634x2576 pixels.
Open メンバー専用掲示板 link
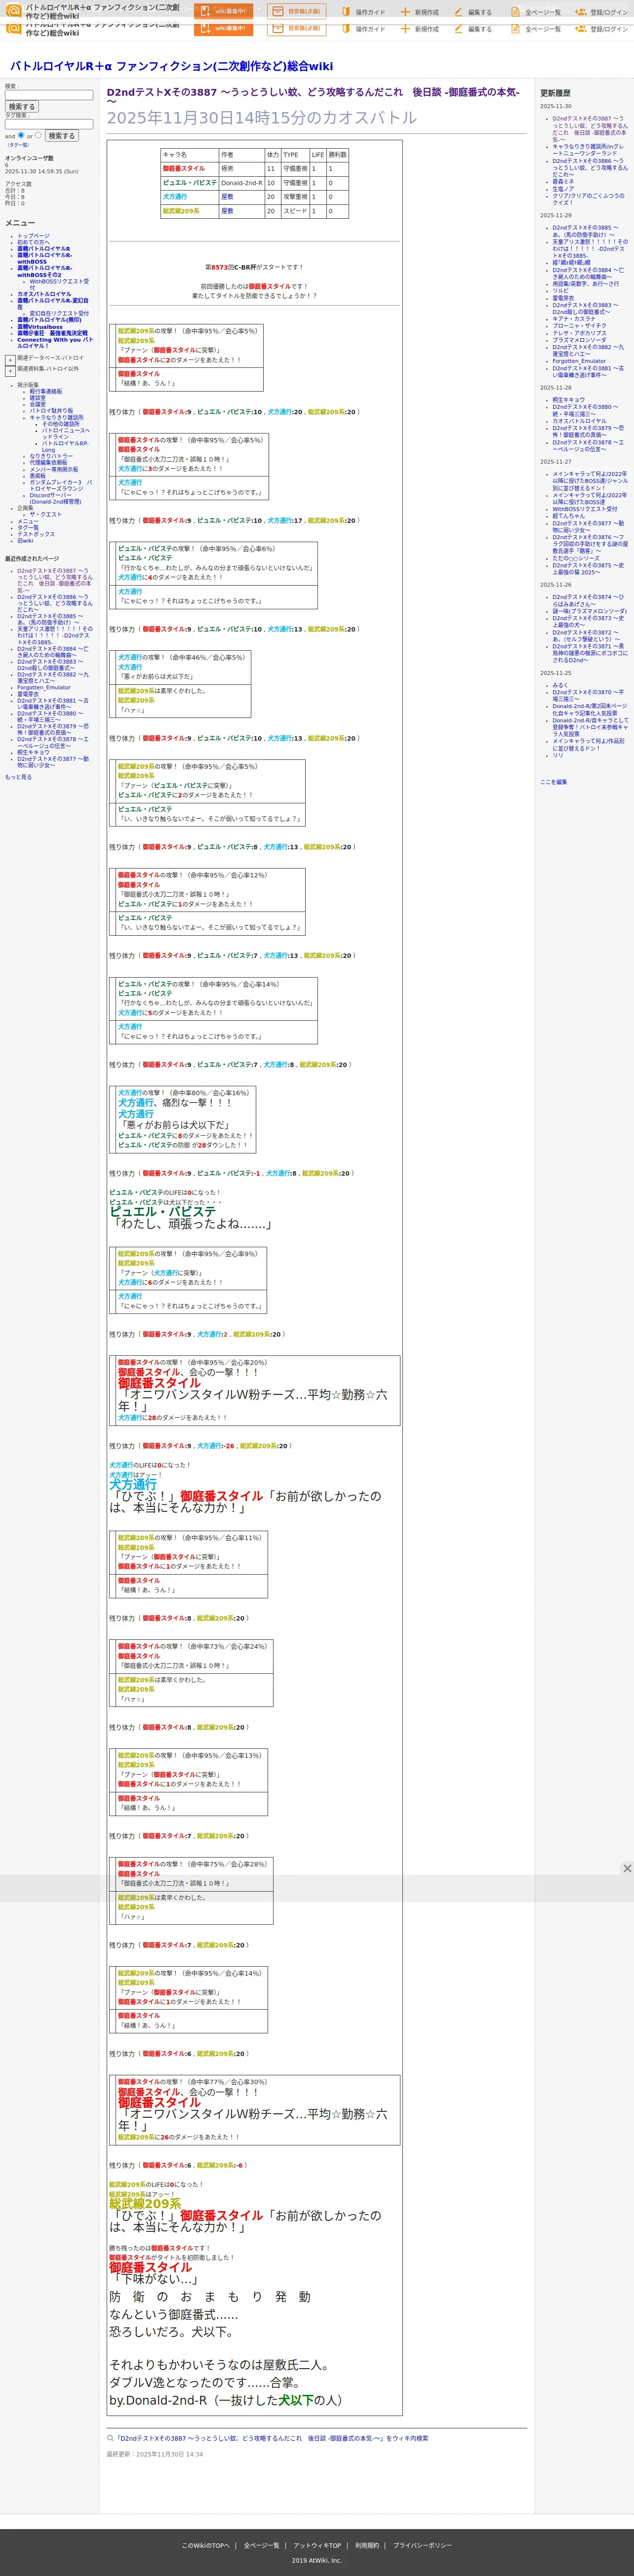(x=54, y=469)
